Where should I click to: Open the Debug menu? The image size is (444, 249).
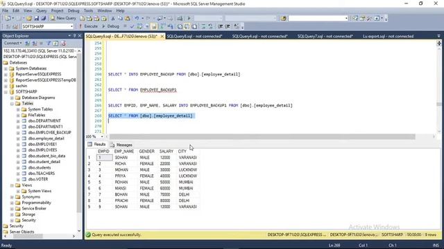(74, 11)
